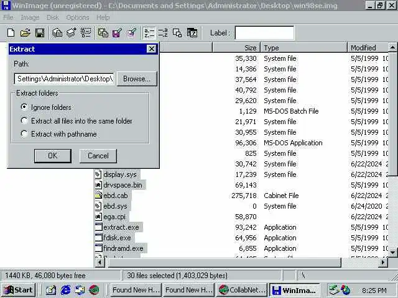Sort the list by the Modified column header
Image resolution: width=398 pixels, height=298 pixels.
[x=368, y=48]
